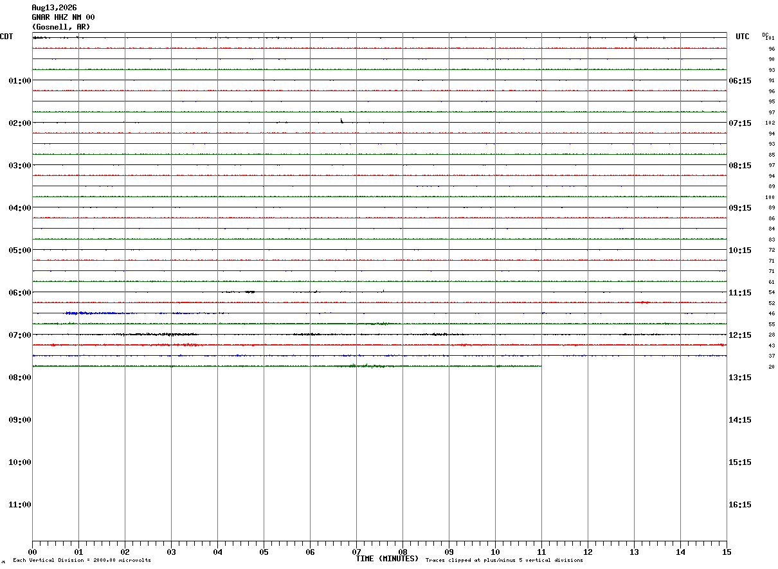Viewport: 778px width, 569px height.
Task: Click the 11:00 CDT time label
Action: point(20,505)
